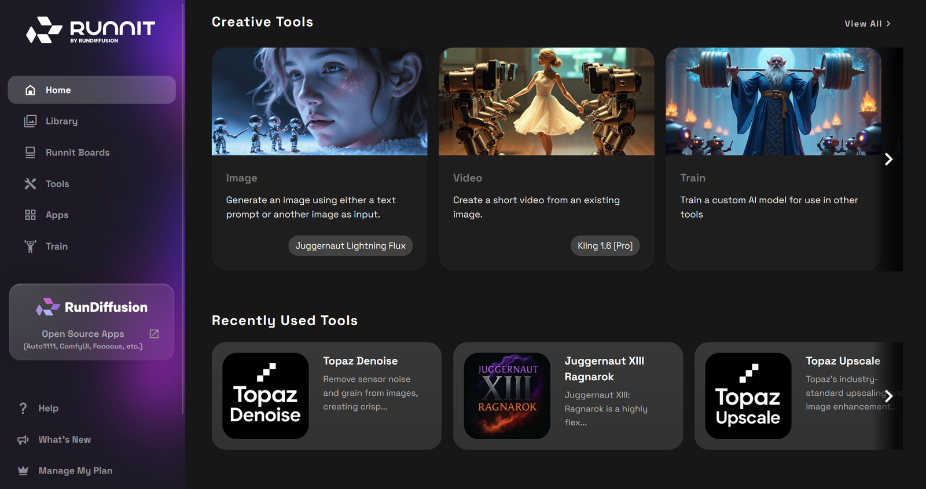
Task: Click the Creative Tools heading
Action: (x=262, y=22)
